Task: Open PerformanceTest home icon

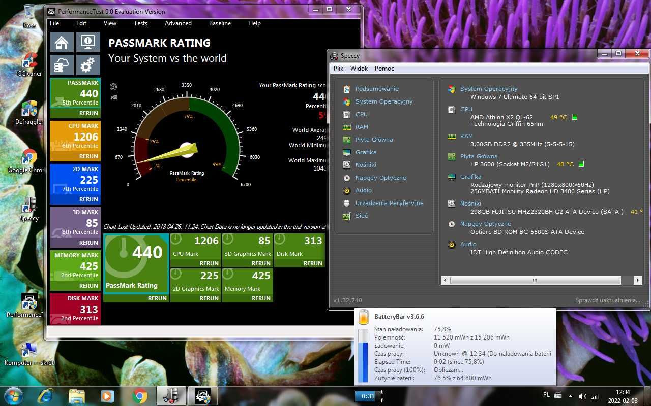Action: (x=62, y=42)
